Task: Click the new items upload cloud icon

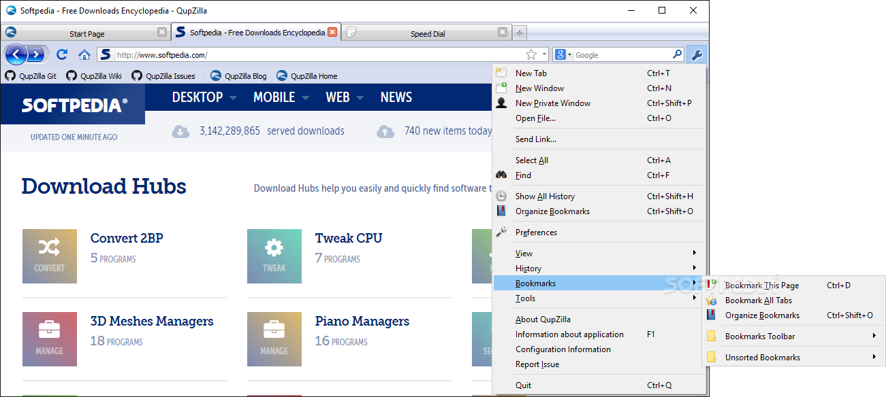Action: coord(385,131)
